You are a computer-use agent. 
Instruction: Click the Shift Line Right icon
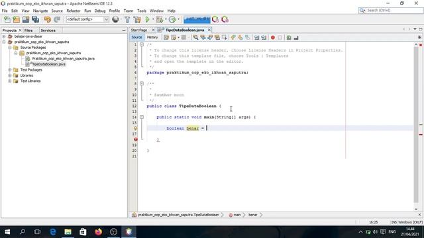click(264, 38)
